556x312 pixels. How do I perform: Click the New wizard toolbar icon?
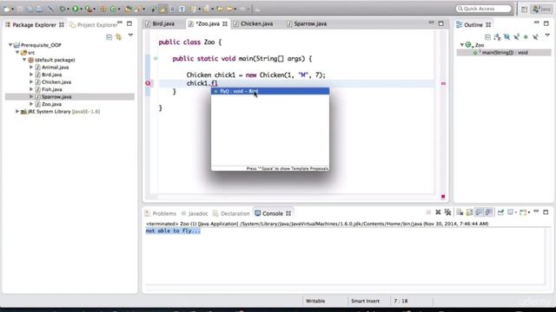(6, 9)
